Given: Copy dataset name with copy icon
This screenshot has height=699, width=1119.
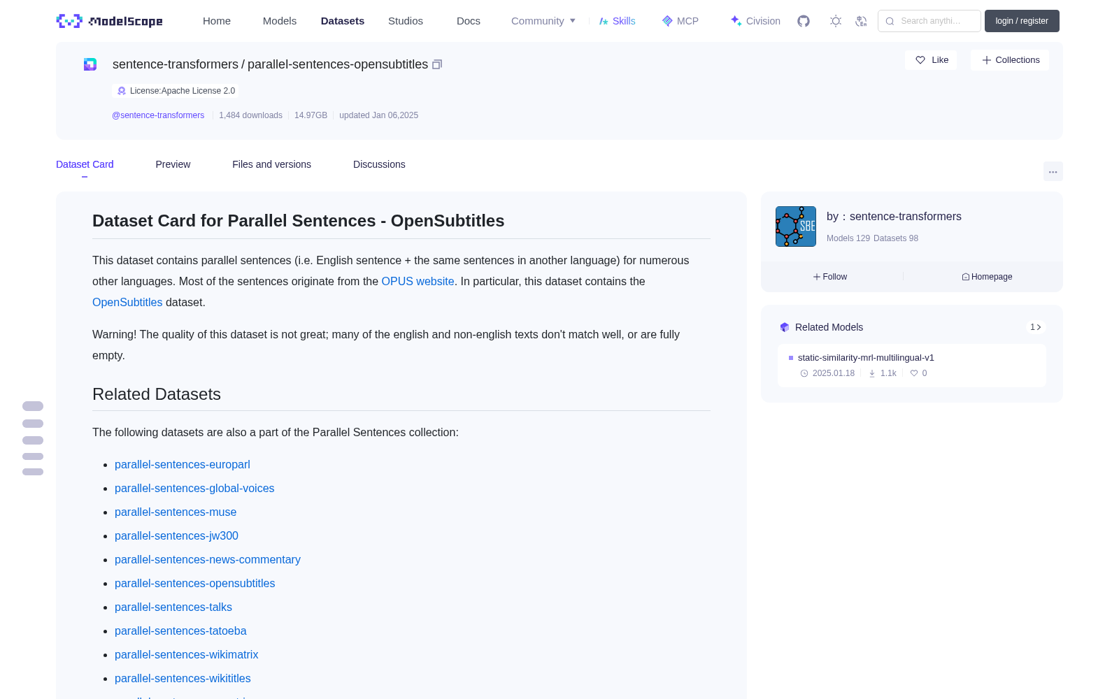Looking at the screenshot, I should 437,64.
